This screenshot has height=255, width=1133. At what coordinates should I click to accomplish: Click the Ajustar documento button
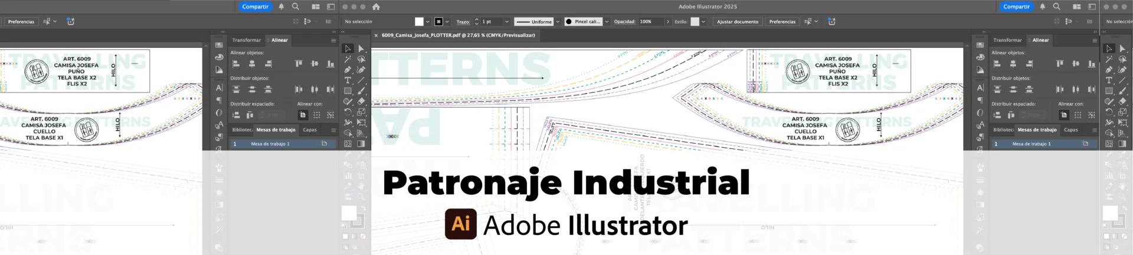pos(738,22)
